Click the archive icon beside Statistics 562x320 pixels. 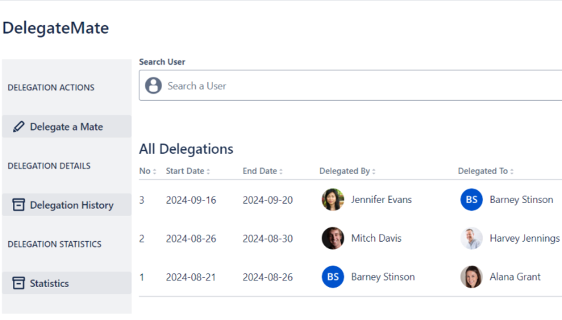coord(19,283)
